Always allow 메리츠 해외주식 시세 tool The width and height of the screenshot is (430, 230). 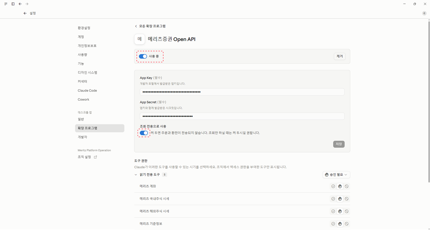333,211
